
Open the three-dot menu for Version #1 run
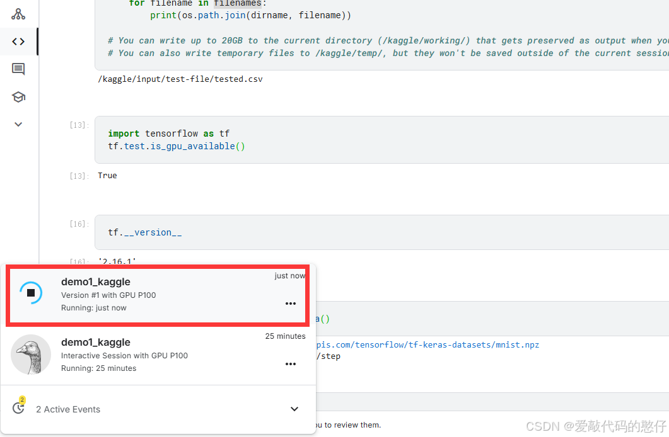point(291,303)
